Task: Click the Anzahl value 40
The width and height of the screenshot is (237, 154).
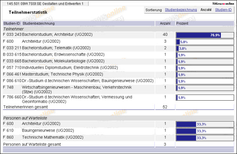Action: pos(165,34)
